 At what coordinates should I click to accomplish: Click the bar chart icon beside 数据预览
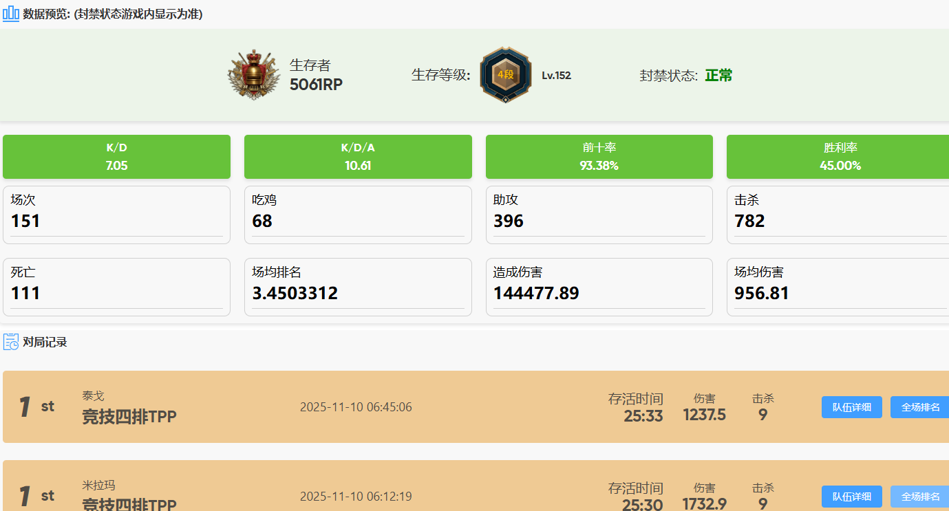(x=11, y=14)
